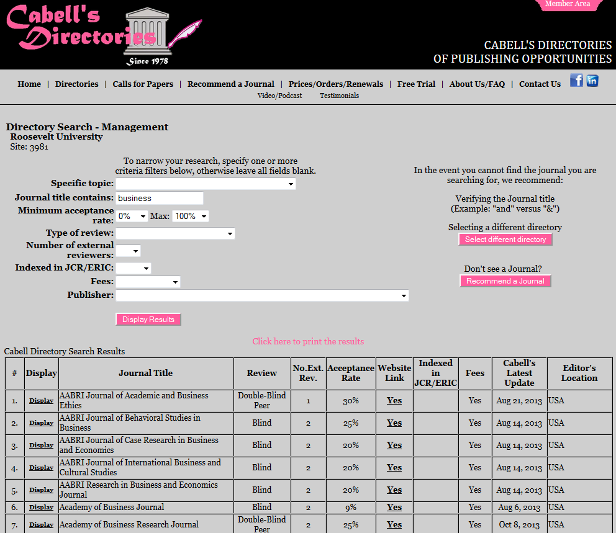This screenshot has height=533, width=616.
Task: Open the Contact Us page
Action: 540,84
